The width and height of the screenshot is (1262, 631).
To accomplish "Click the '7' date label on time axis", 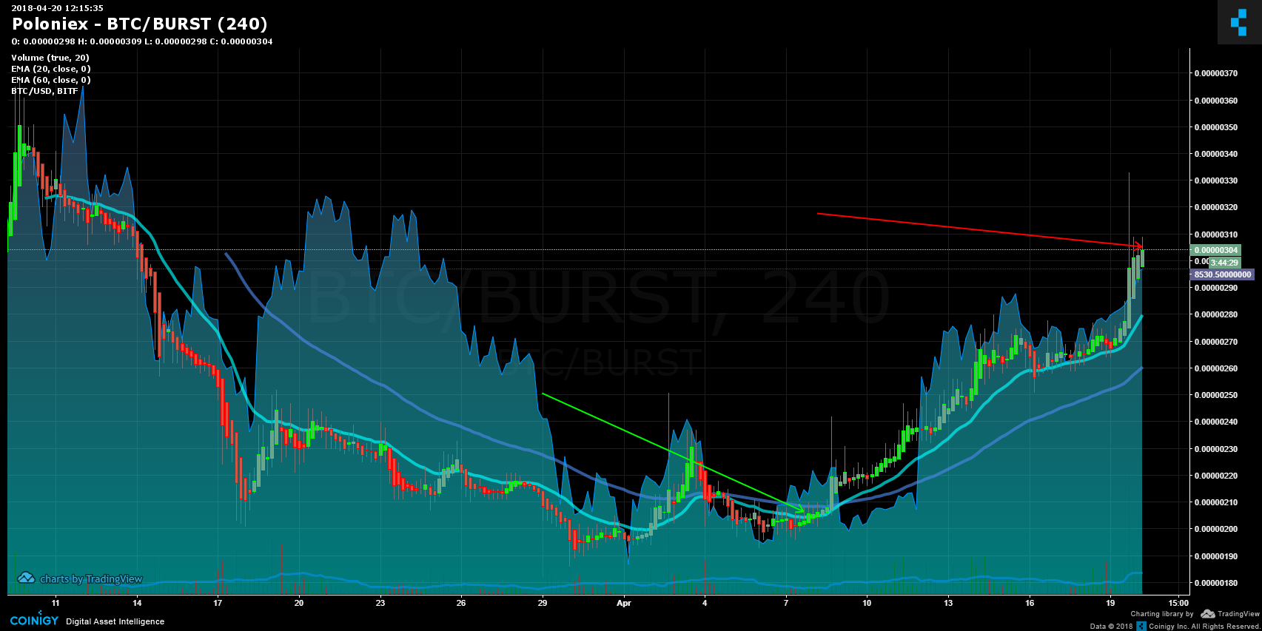I will pos(786,603).
